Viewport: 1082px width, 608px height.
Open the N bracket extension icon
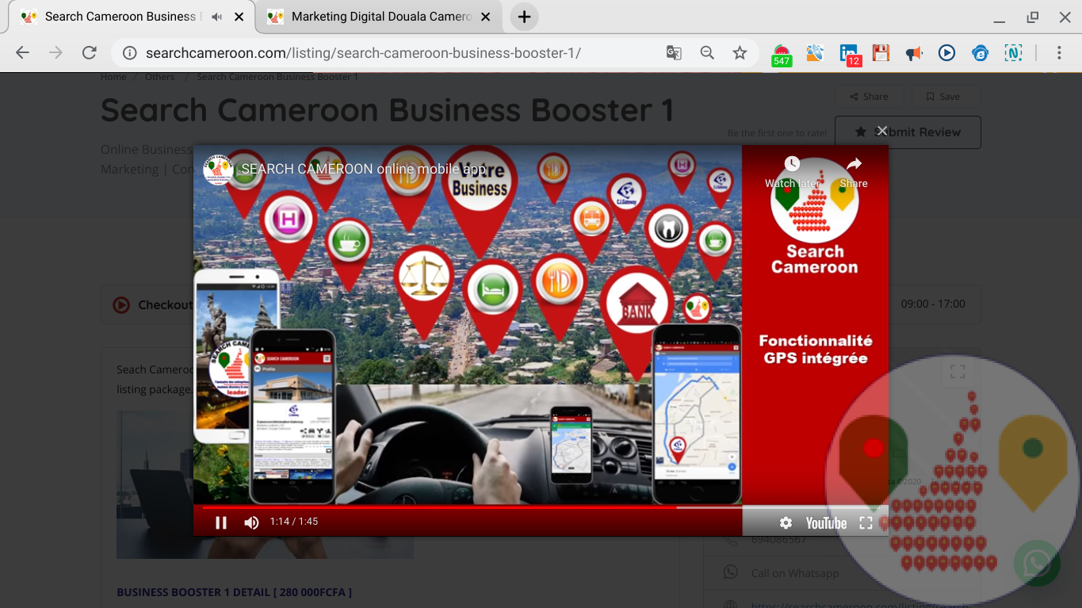1013,53
